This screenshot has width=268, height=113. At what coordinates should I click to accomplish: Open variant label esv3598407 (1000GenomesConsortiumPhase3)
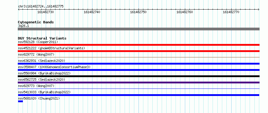[x=54, y=67]
